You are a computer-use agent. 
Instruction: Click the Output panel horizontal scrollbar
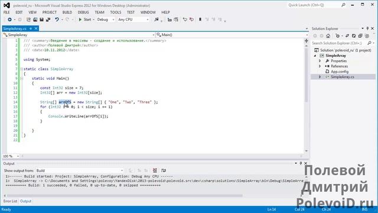124,196
